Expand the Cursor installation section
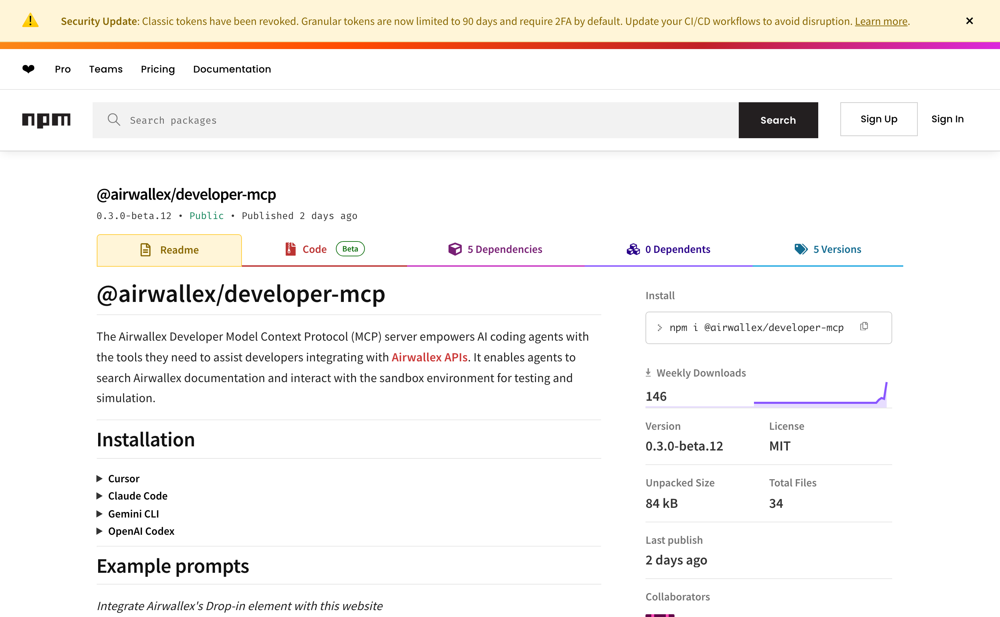Image resolution: width=1000 pixels, height=617 pixels. pos(123,478)
